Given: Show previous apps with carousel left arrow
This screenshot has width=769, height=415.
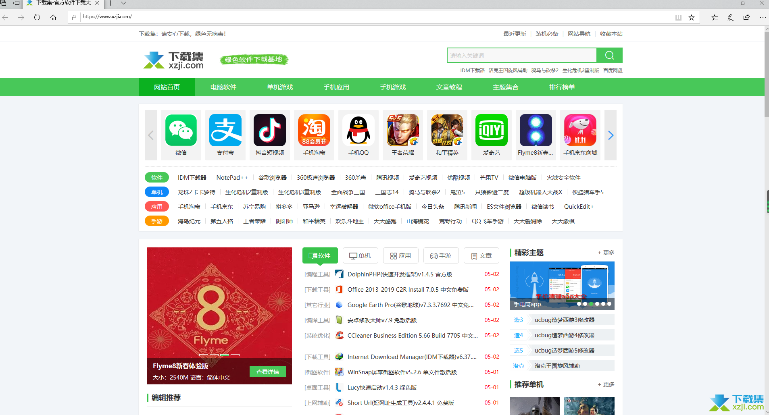Looking at the screenshot, I should [x=151, y=135].
